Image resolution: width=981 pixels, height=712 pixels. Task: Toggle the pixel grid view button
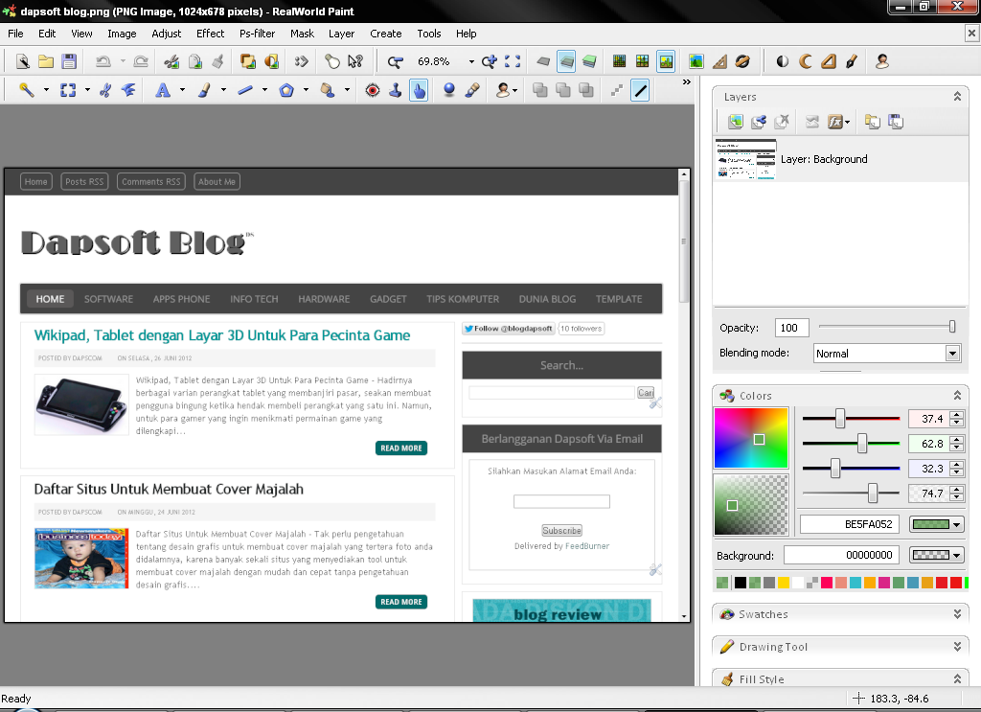pyautogui.click(x=620, y=61)
